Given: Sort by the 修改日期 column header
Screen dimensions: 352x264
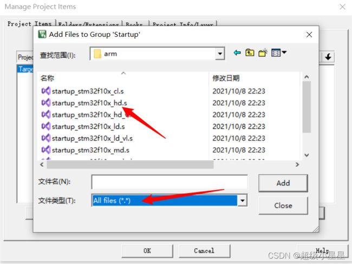Looking at the screenshot, I should click(x=226, y=78).
